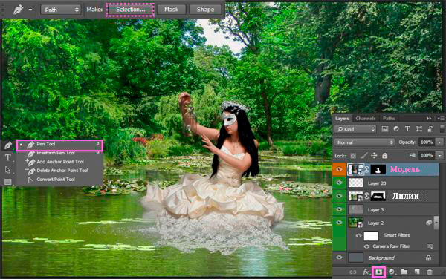The width and height of the screenshot is (446, 279).
Task: Open the Opacity slider arrow
Action: click(x=440, y=142)
